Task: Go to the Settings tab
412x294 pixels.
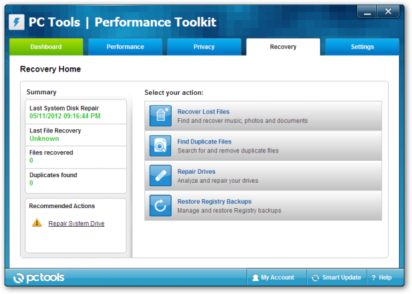Action: (x=363, y=47)
